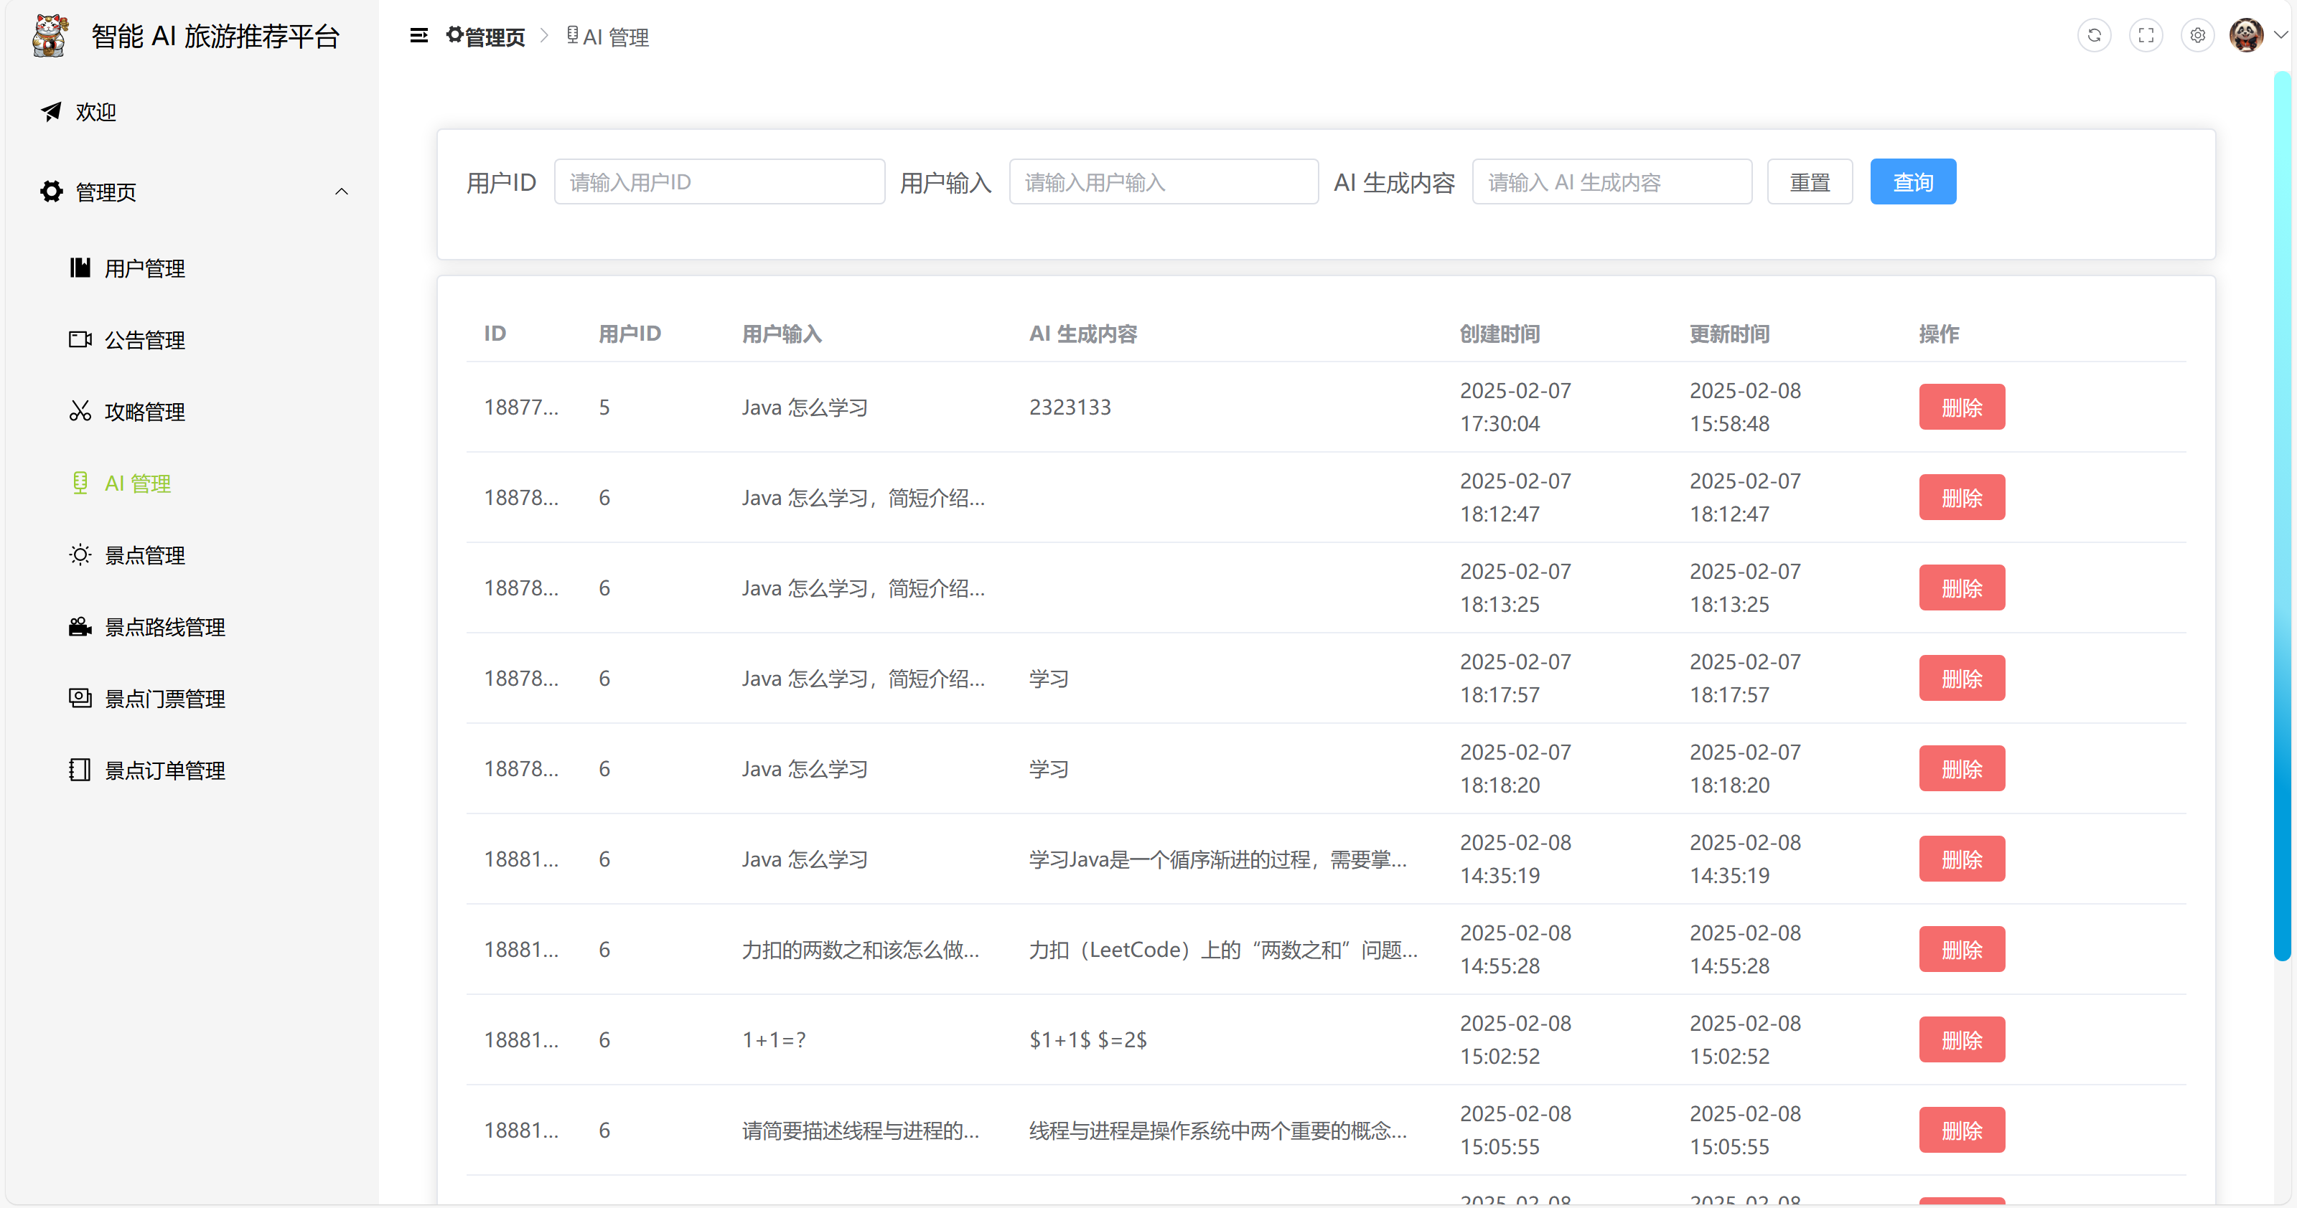Click the gear icon beside 管理页 in sidebar

pyautogui.click(x=51, y=192)
